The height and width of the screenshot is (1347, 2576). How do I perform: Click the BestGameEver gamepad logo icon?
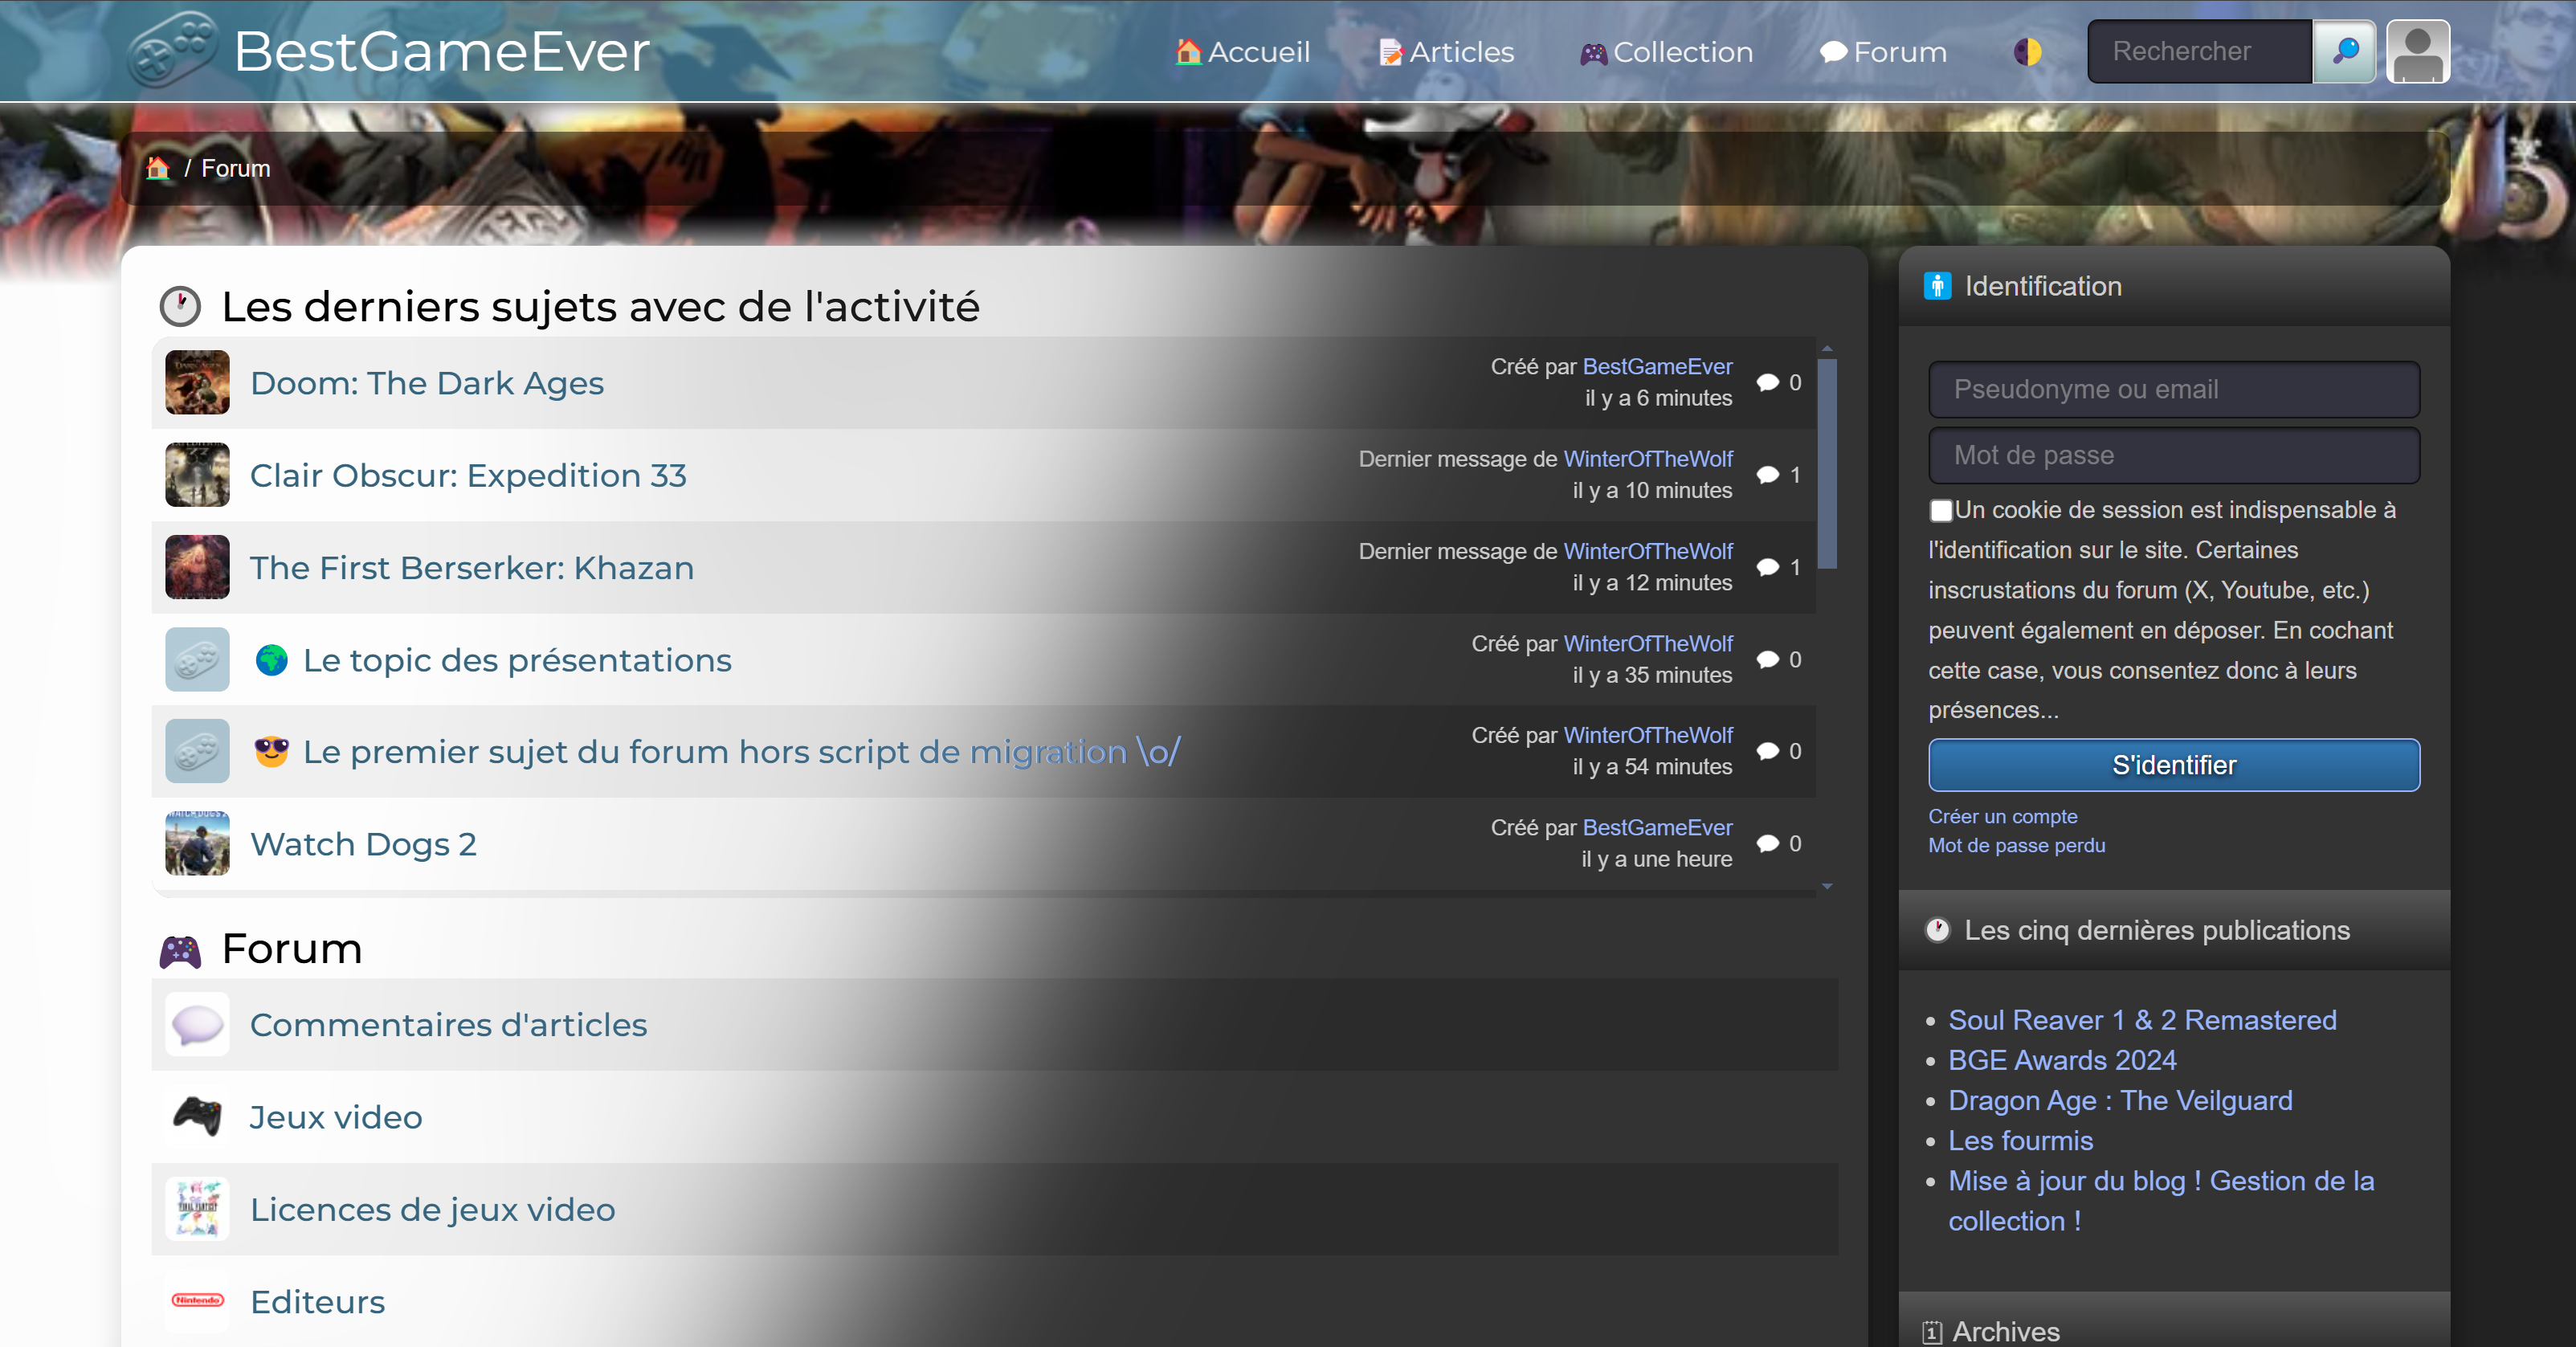(172, 50)
